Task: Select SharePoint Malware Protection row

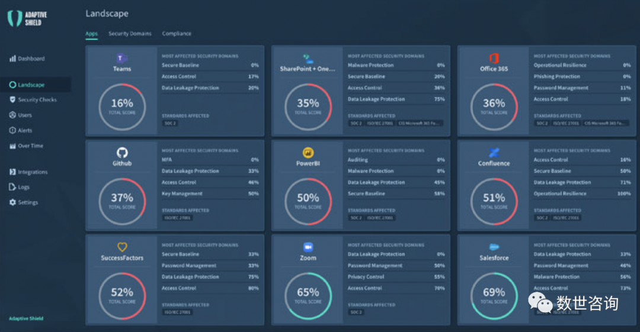Action: (x=396, y=65)
